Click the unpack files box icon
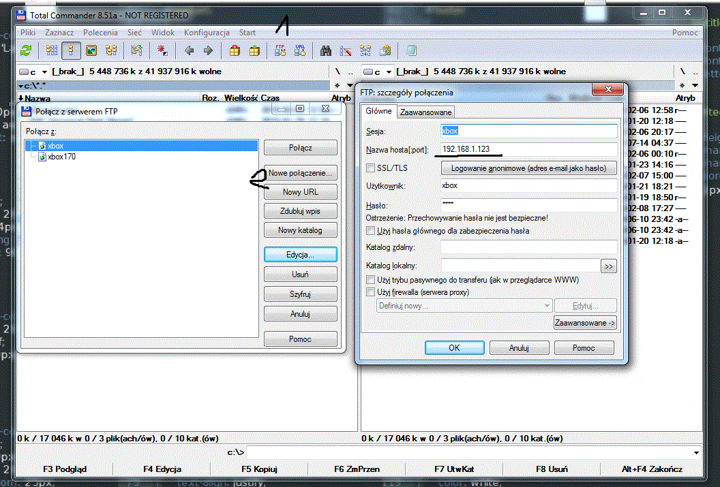The width and height of the screenshot is (720, 487). 254,50
